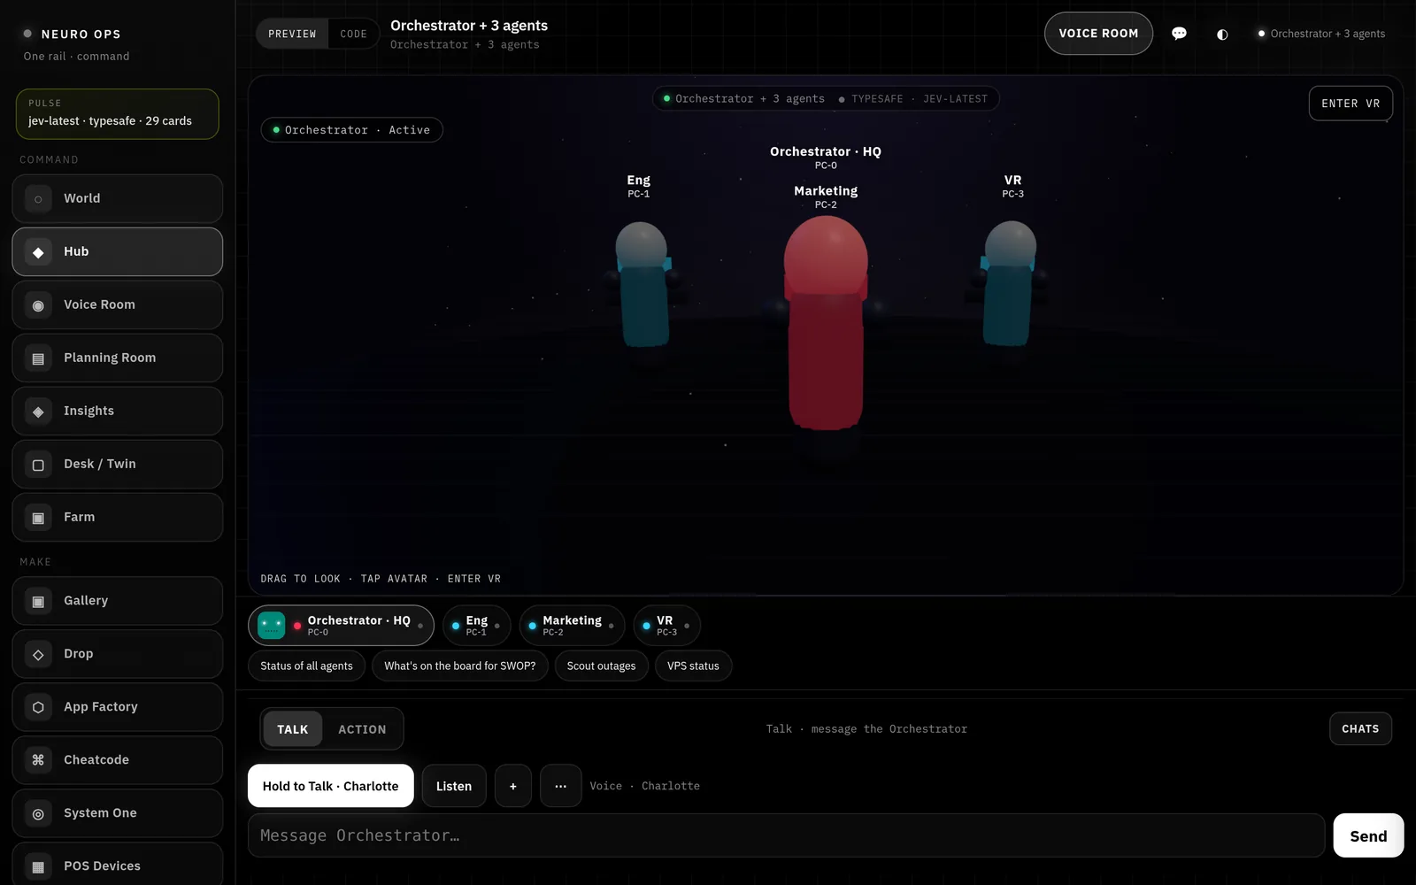This screenshot has width=1416, height=885.
Task: Open the three-dots more options button
Action: tap(561, 786)
